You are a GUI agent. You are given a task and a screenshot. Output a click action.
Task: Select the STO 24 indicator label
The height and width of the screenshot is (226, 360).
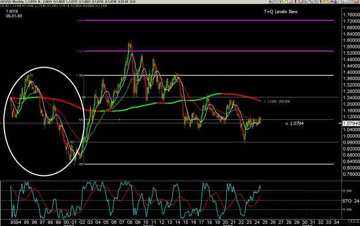(351, 201)
